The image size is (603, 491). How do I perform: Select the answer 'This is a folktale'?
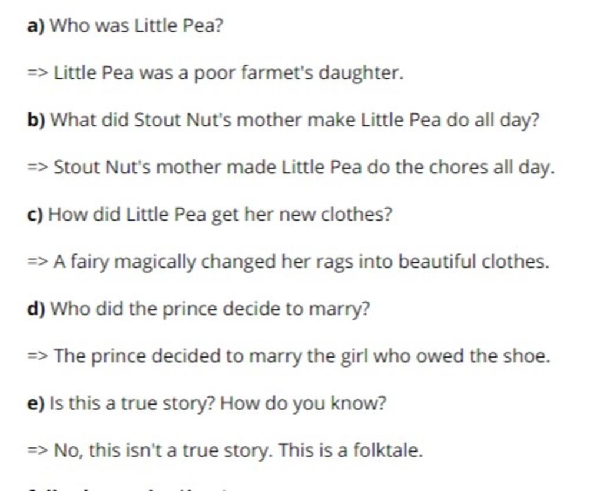(x=350, y=450)
